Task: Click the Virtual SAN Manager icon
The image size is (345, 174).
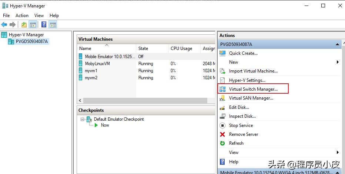Action: point(222,98)
